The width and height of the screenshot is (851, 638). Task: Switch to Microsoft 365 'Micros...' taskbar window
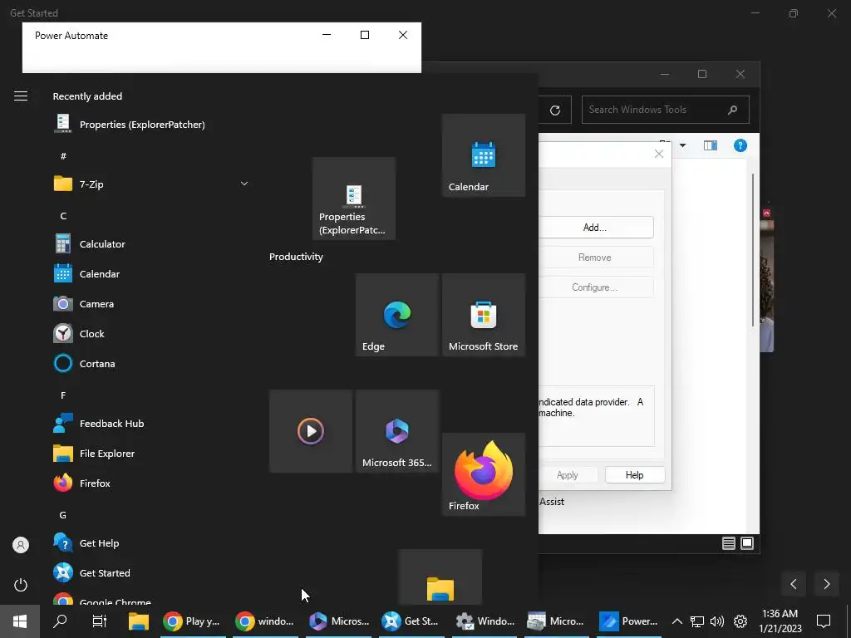339,621
